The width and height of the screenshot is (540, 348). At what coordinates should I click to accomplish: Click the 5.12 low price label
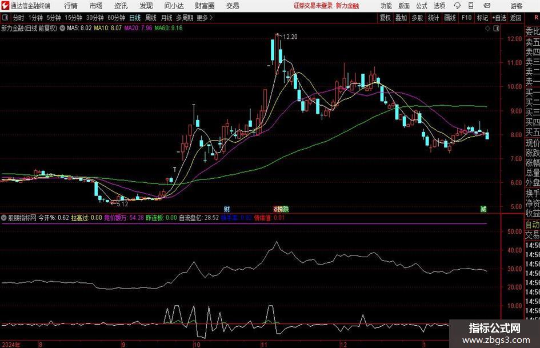pos(122,204)
